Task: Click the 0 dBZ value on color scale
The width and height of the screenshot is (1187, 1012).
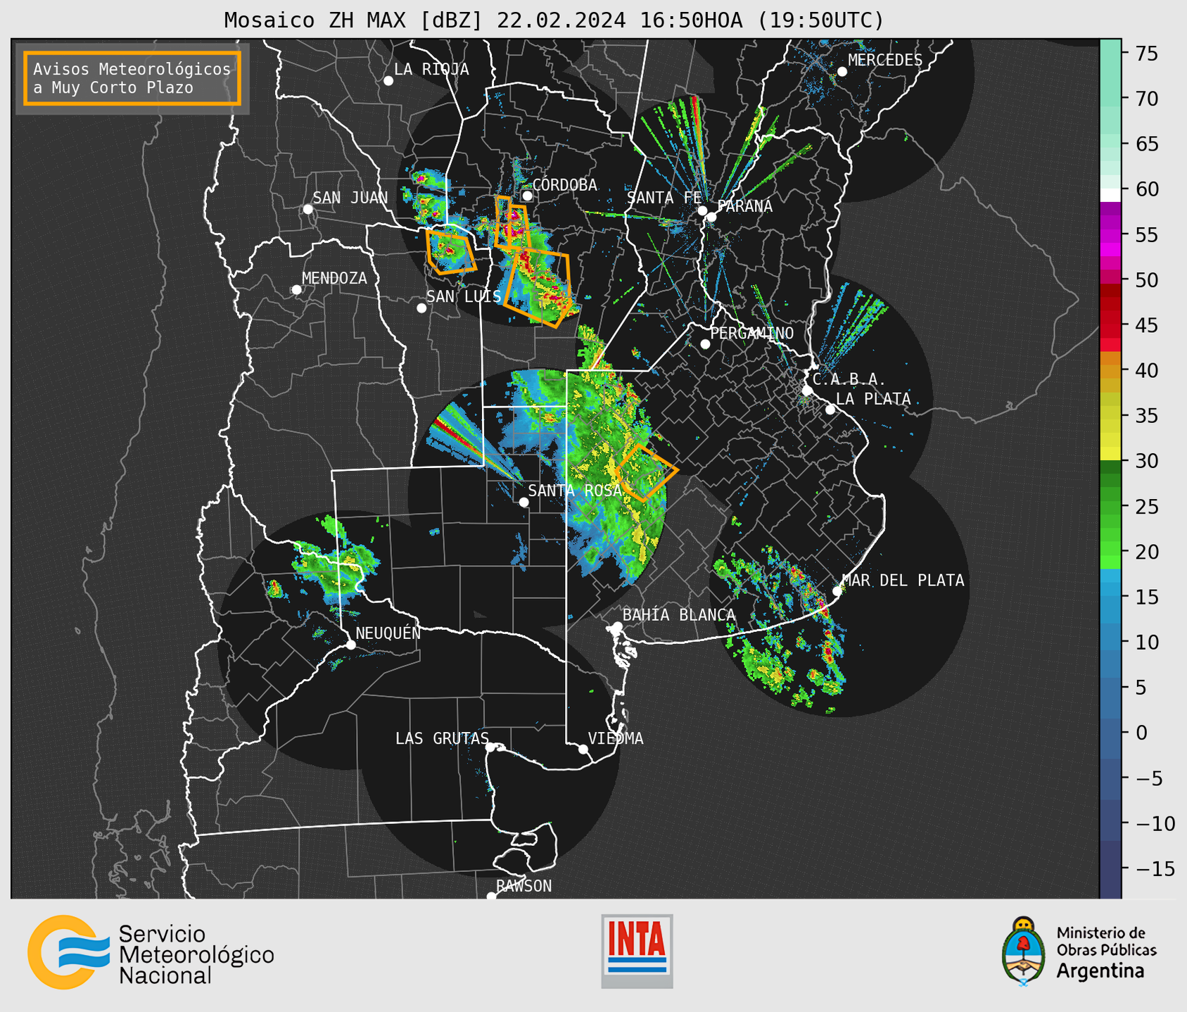Action: coord(1141,733)
